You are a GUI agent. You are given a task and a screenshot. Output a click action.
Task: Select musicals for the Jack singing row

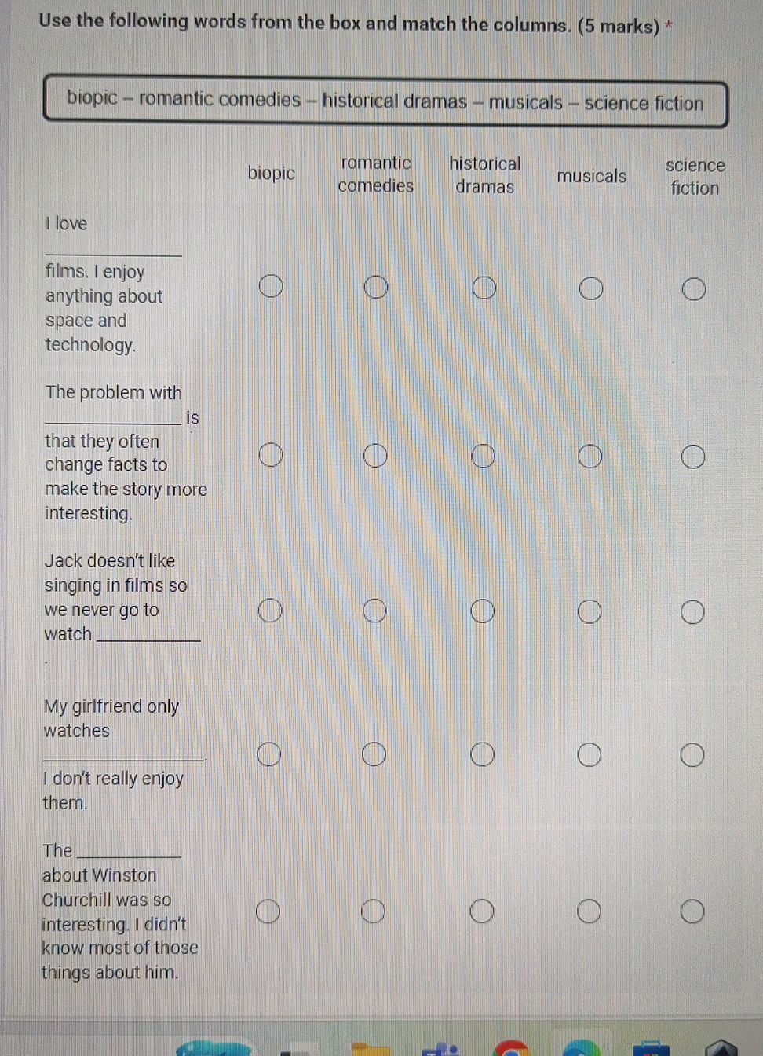(590, 611)
